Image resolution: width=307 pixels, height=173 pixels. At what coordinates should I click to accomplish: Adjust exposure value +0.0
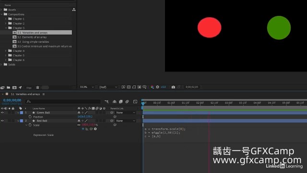click(x=163, y=87)
